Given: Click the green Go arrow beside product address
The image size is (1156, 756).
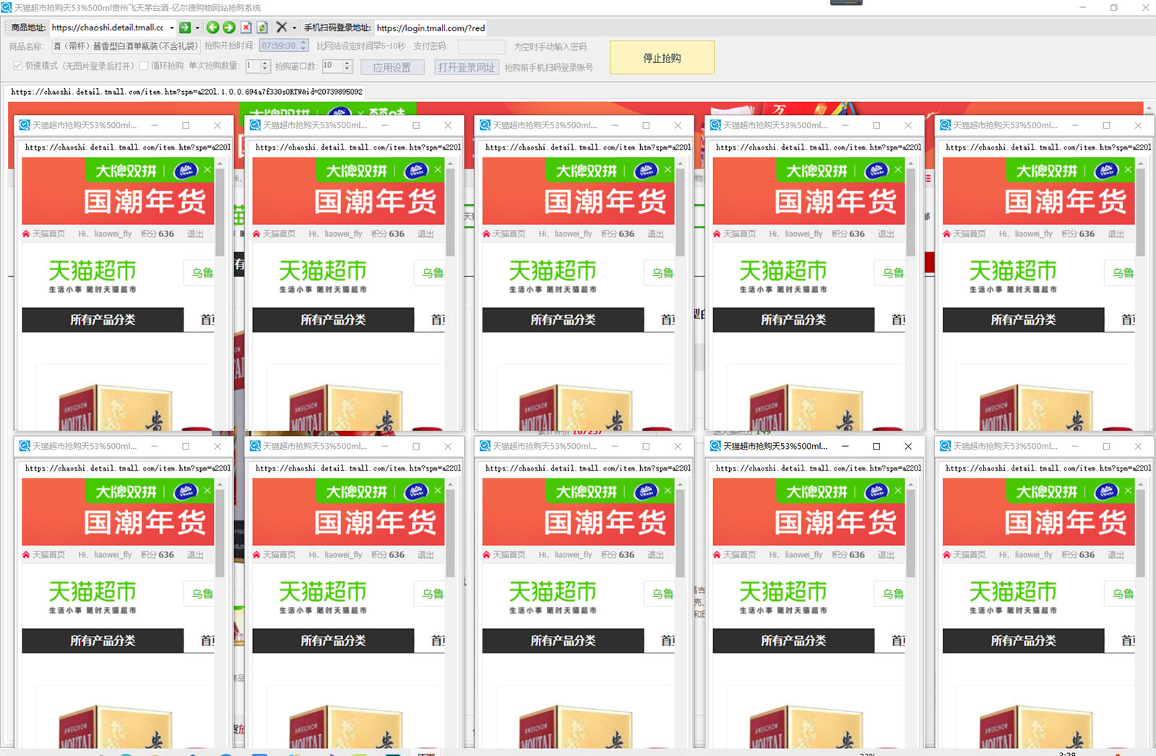Looking at the screenshot, I should coord(185,27).
